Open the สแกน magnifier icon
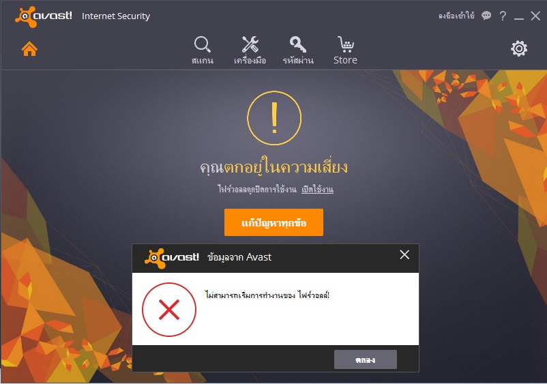 [x=203, y=50]
